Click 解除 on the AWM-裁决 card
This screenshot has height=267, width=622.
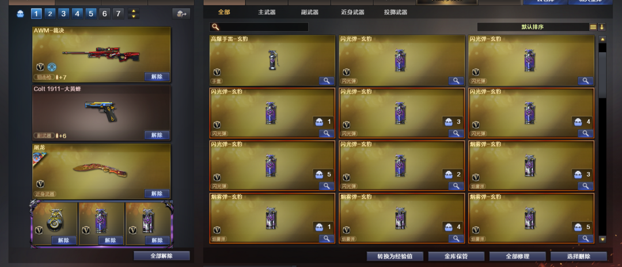[x=157, y=77]
